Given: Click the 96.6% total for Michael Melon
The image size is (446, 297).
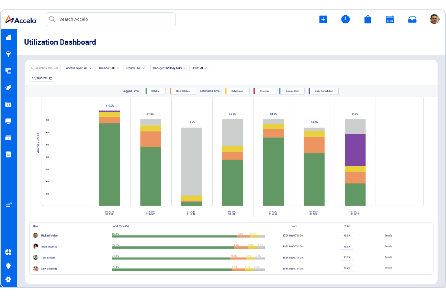Looking at the screenshot, I should click(x=347, y=236).
